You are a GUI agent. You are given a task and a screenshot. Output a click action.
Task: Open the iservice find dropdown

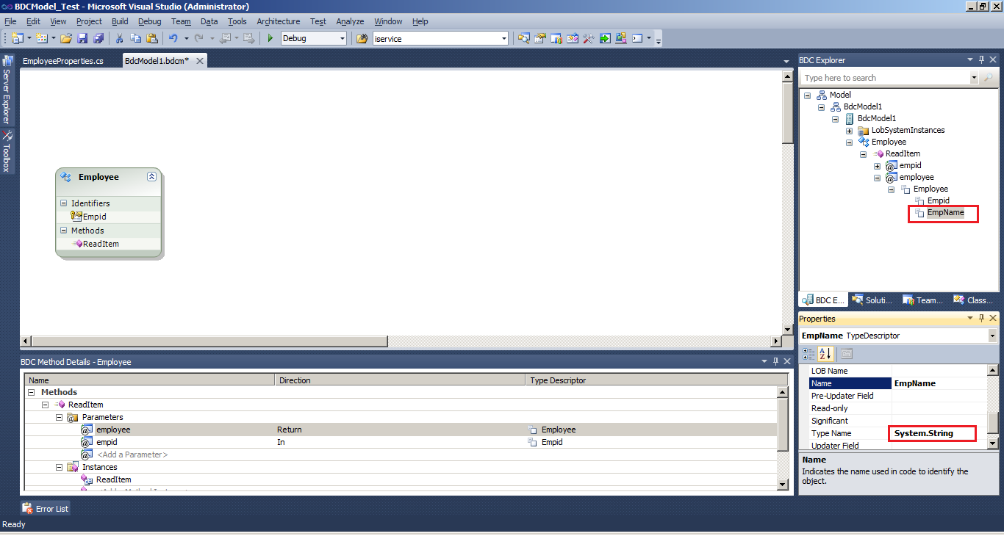504,38
